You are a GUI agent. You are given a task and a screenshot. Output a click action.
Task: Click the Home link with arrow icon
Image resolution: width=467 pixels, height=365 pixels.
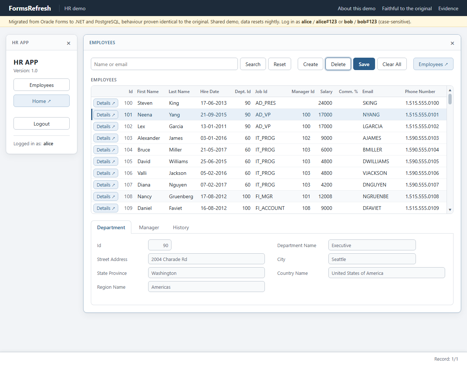click(42, 101)
